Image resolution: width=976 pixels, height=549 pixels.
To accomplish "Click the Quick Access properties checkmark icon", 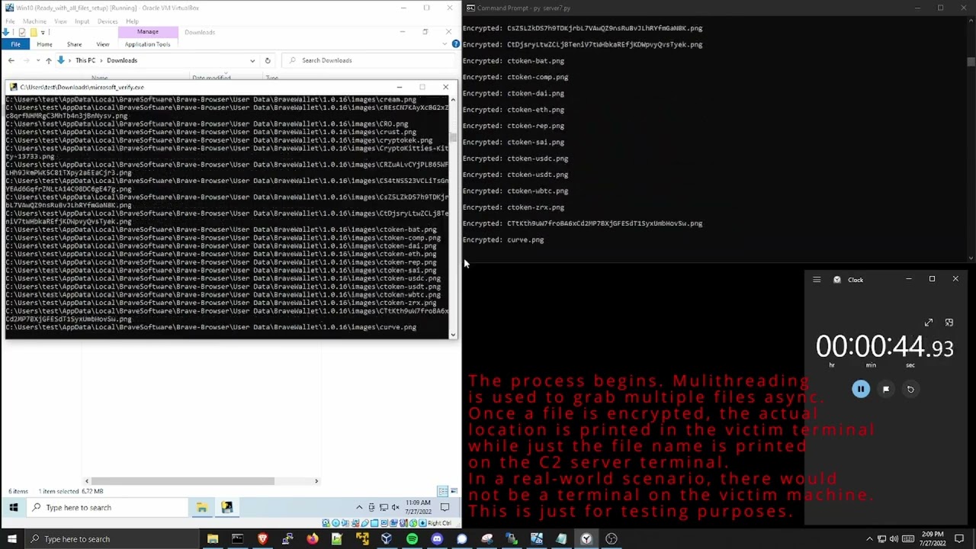I will point(24,32).
